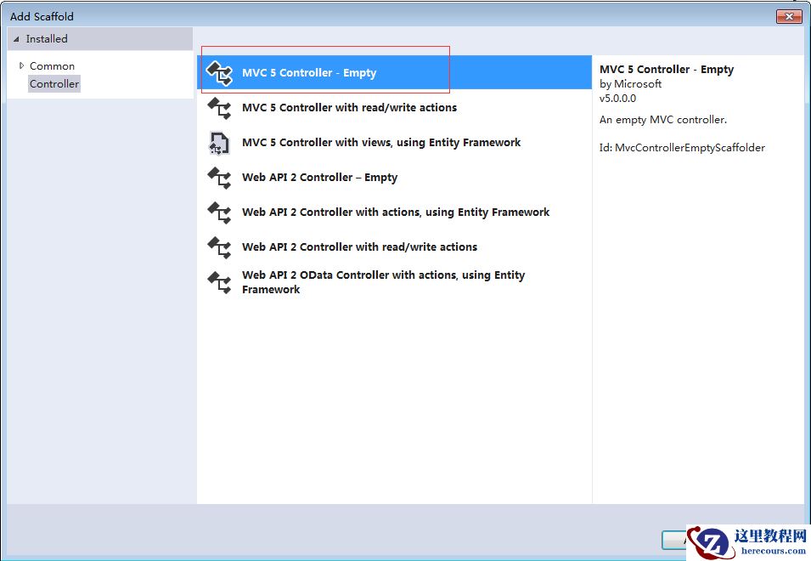Click 'An empty MVC controller.' description
This screenshot has width=811, height=561.
663,120
